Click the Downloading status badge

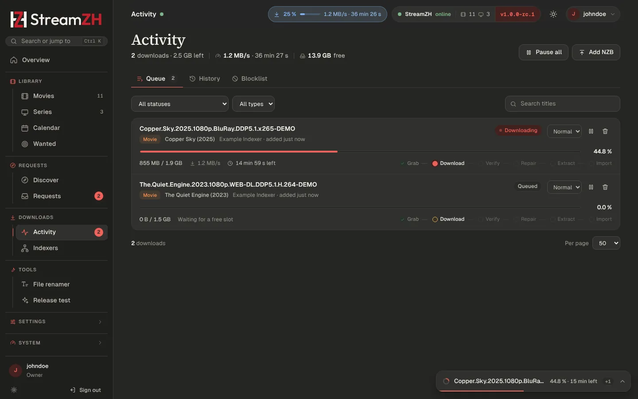tap(518, 130)
